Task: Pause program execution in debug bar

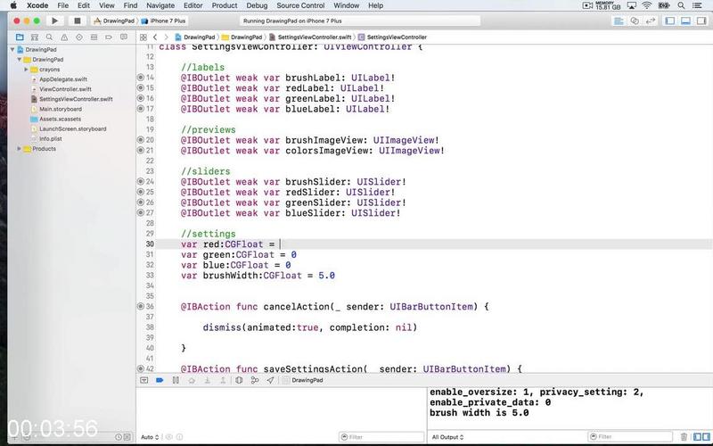Action: tap(176, 381)
